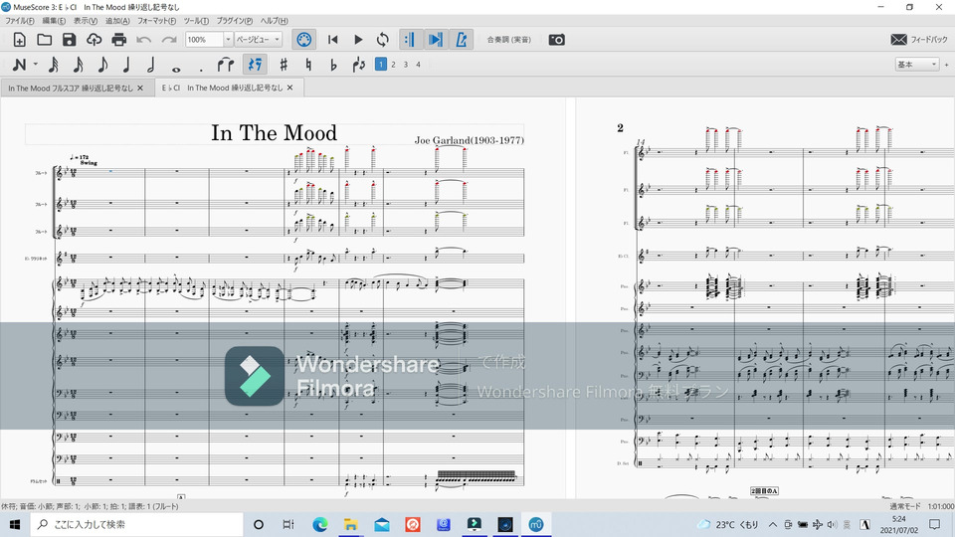Select the half note duration
The image size is (955, 537).
tap(151, 64)
